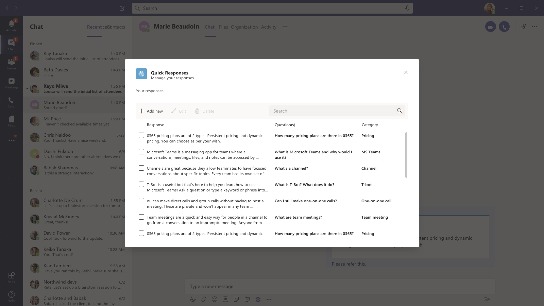Attach a file using the paperclip icon
Viewport: 544px width, 306px height.
[204, 300]
